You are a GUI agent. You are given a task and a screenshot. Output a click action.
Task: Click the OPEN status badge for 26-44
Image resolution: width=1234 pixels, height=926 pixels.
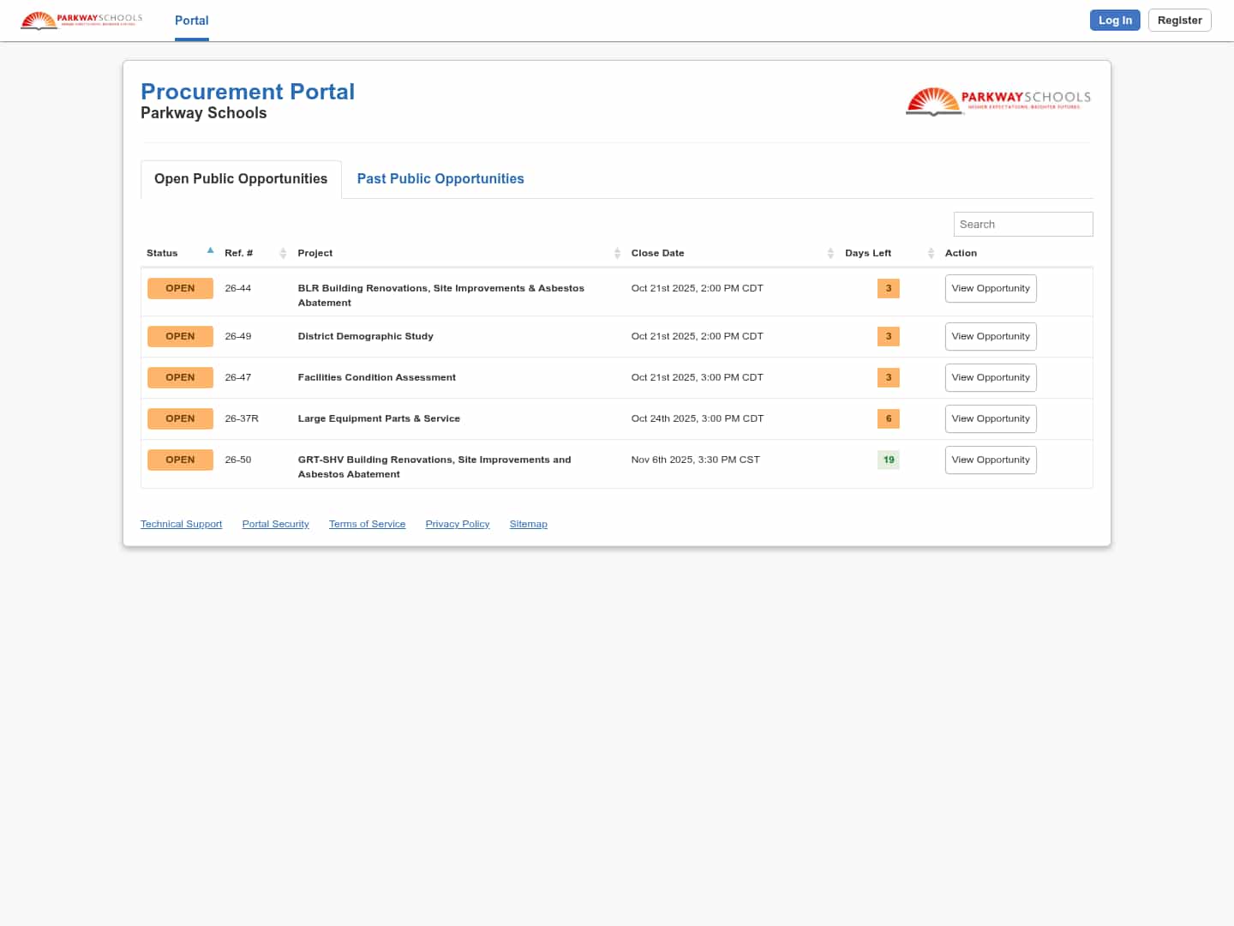pyautogui.click(x=180, y=289)
